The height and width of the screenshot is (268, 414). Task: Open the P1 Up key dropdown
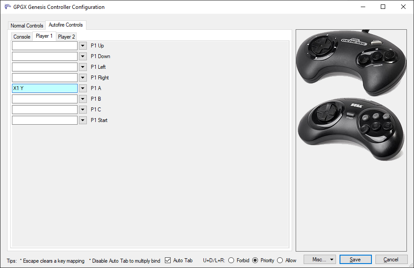coord(82,45)
